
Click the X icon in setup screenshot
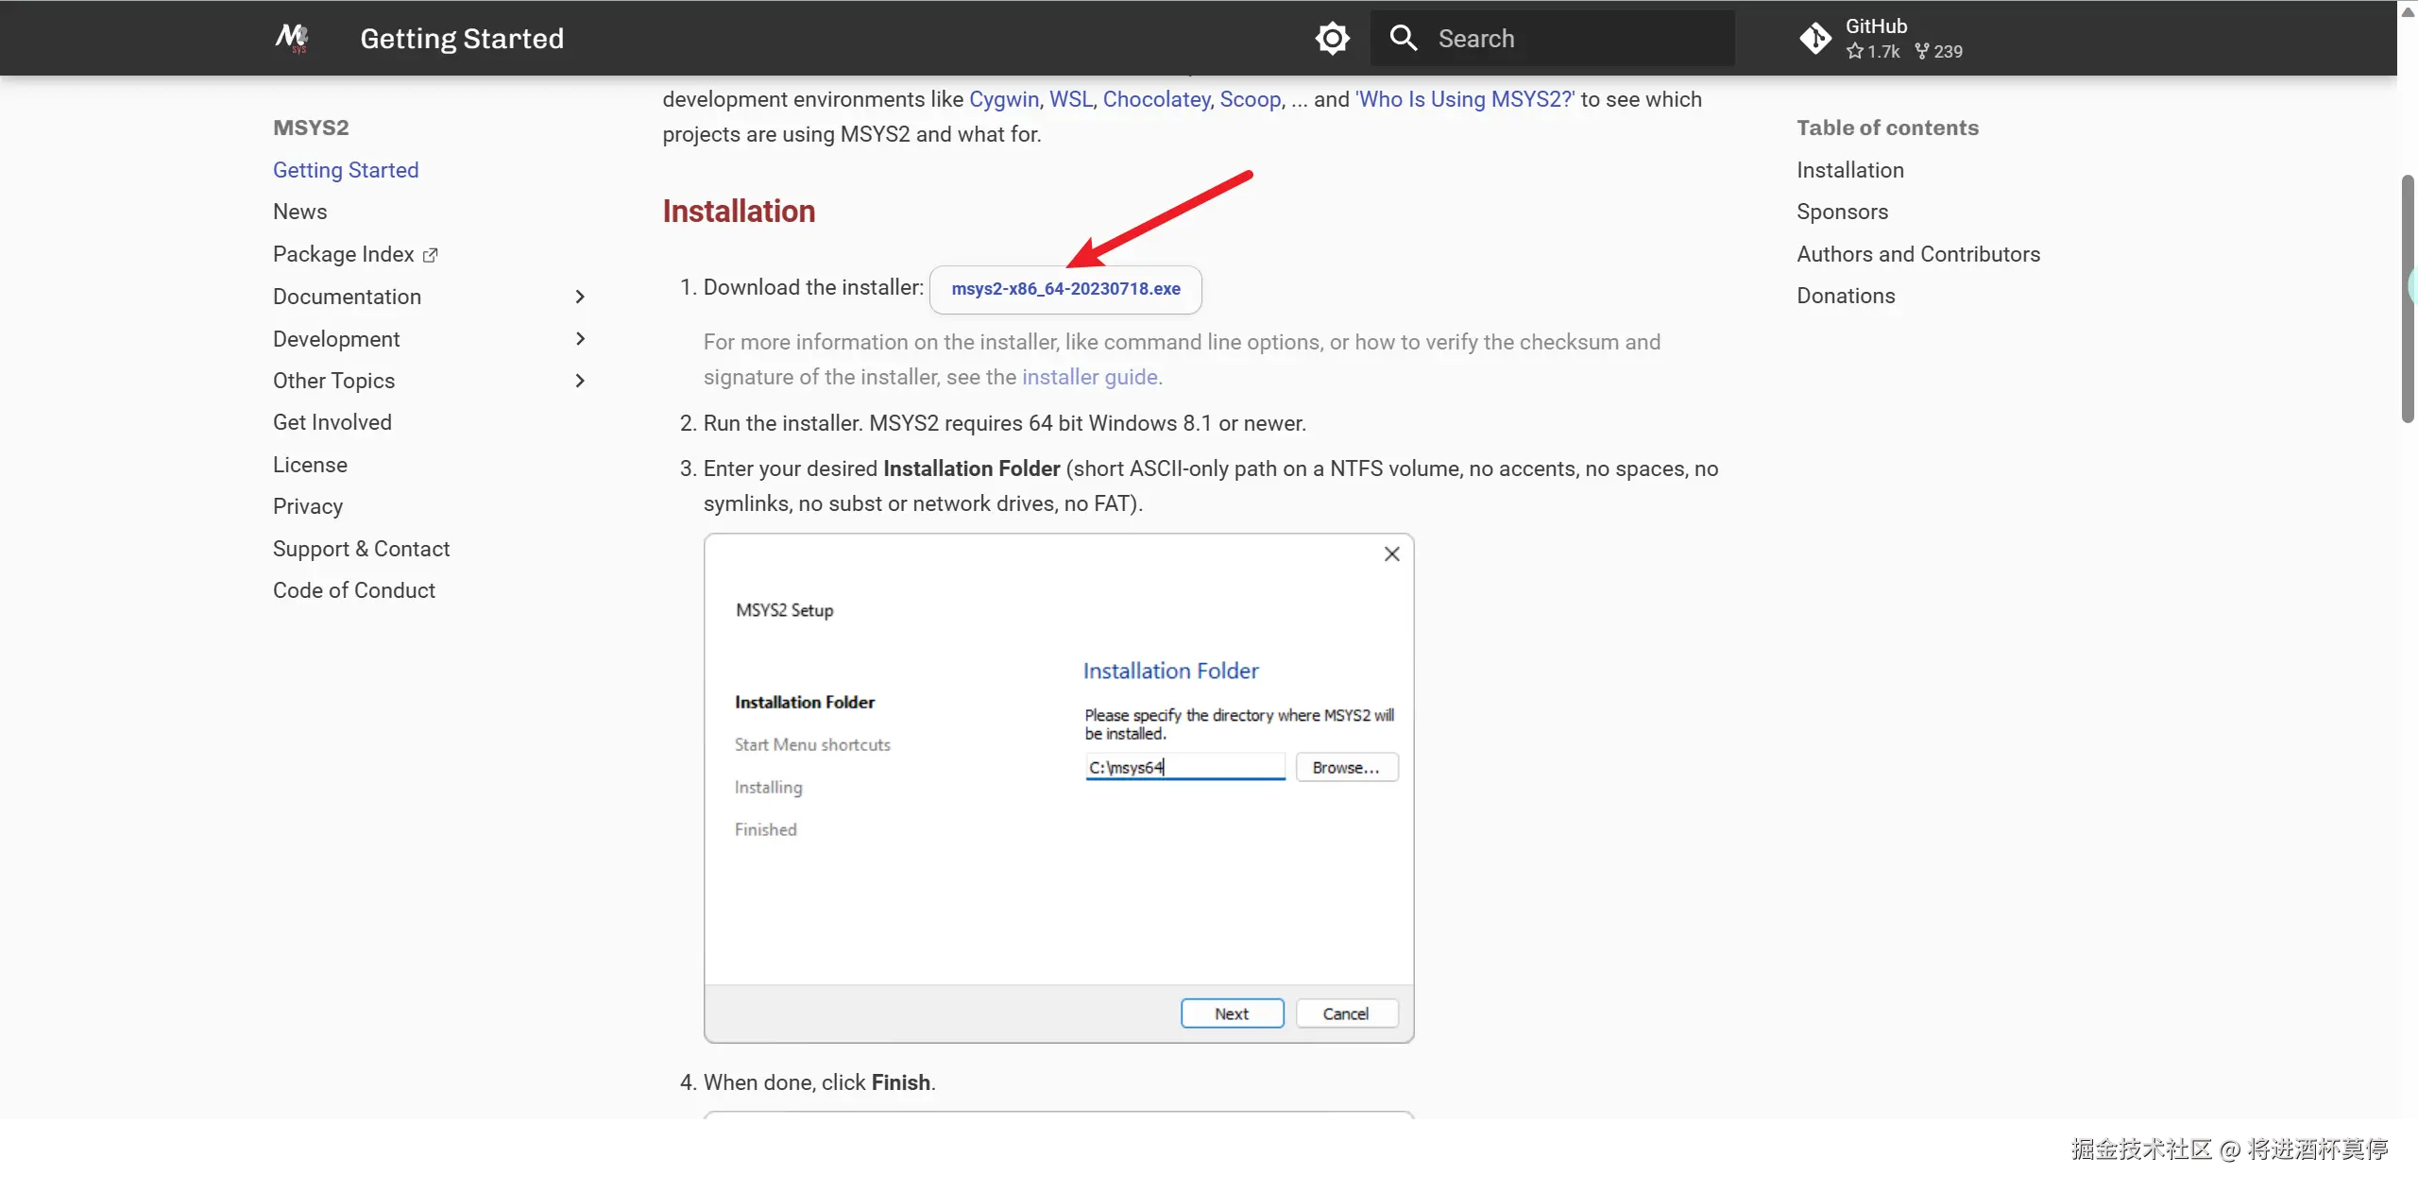point(1391,554)
